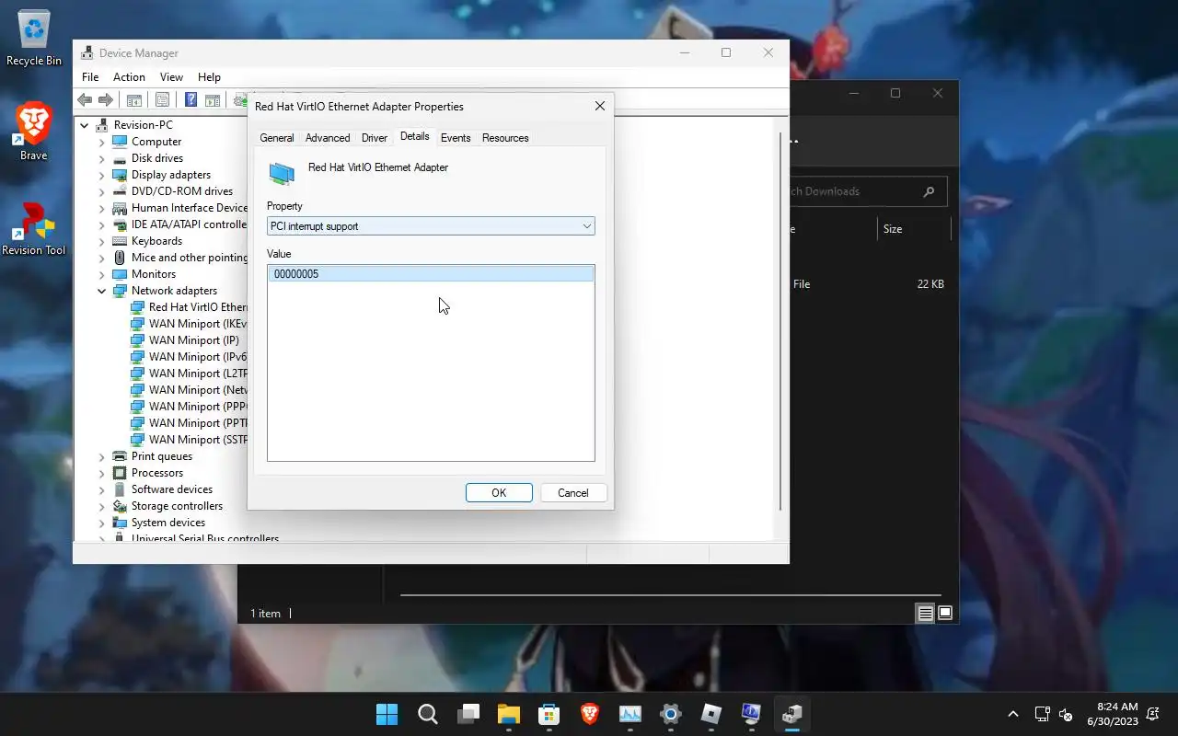The height and width of the screenshot is (736, 1178).
Task: Expand the Display adapters node
Action: point(102,175)
